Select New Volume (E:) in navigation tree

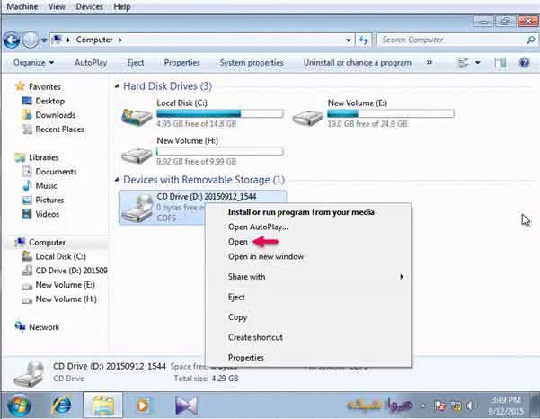[65, 285]
